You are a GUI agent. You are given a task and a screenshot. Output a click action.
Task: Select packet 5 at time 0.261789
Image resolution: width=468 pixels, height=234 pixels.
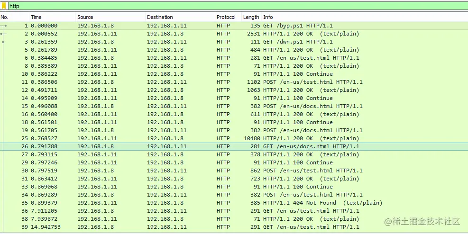[234, 50]
